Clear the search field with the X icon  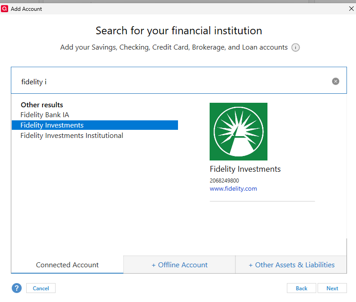pos(335,81)
